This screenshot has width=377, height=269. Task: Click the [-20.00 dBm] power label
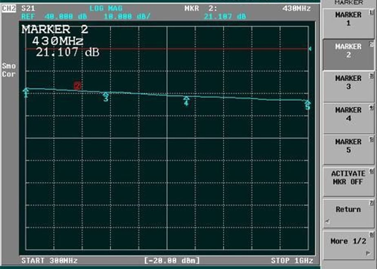[x=172, y=260]
